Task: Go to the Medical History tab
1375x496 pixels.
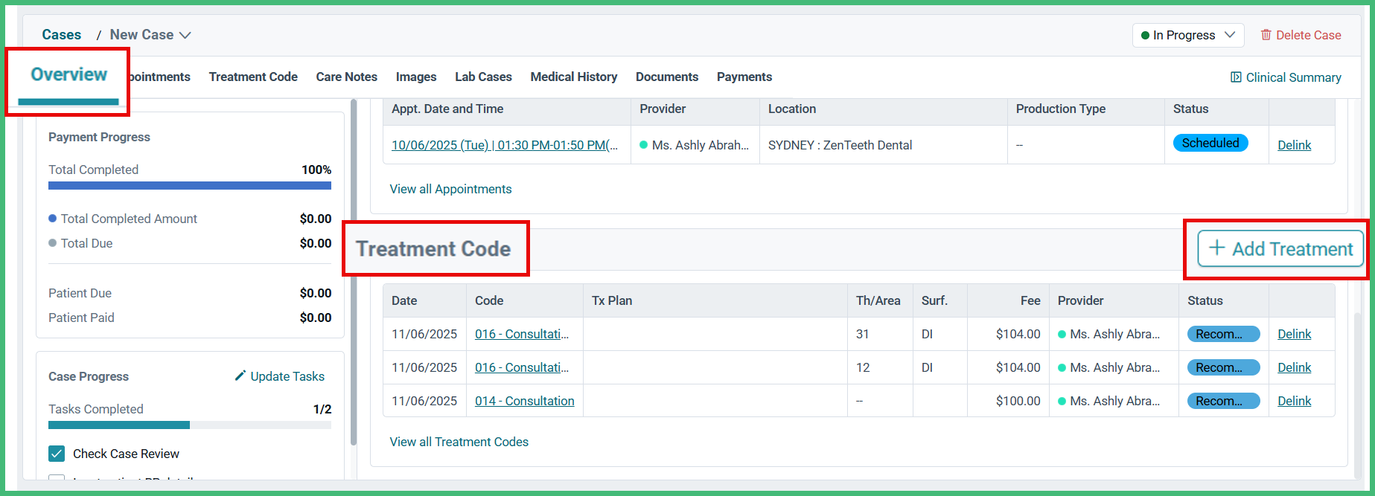Action: coord(574,77)
